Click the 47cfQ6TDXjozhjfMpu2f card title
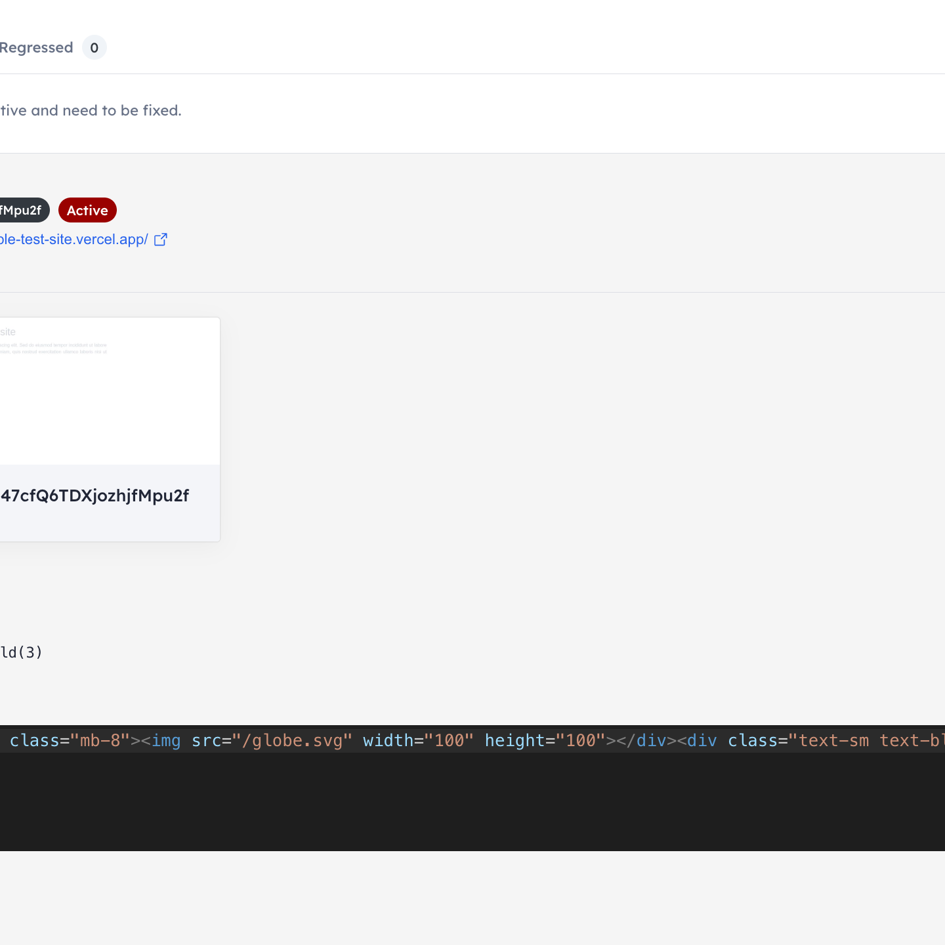This screenshot has width=945, height=945. tap(94, 495)
